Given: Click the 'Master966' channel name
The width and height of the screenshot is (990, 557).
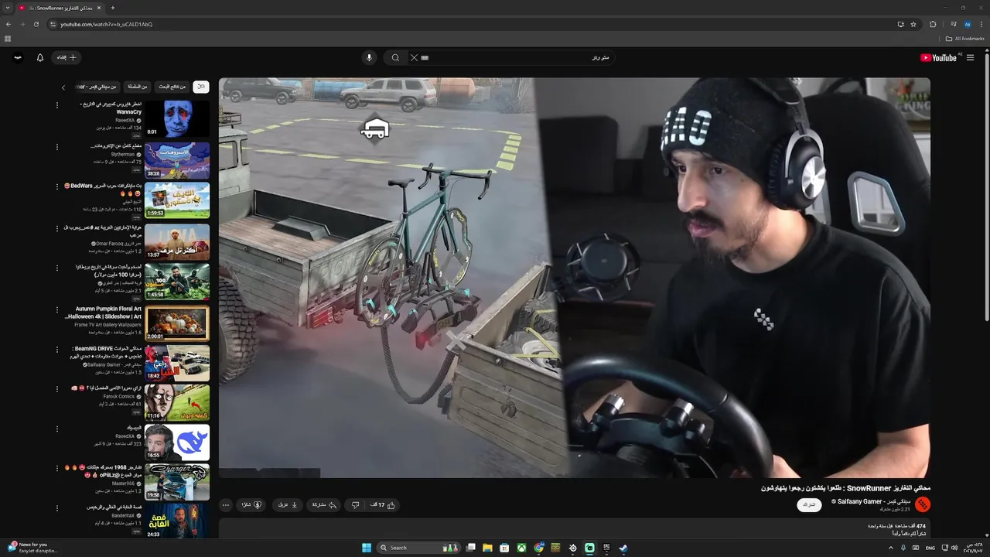Looking at the screenshot, I should tap(123, 484).
